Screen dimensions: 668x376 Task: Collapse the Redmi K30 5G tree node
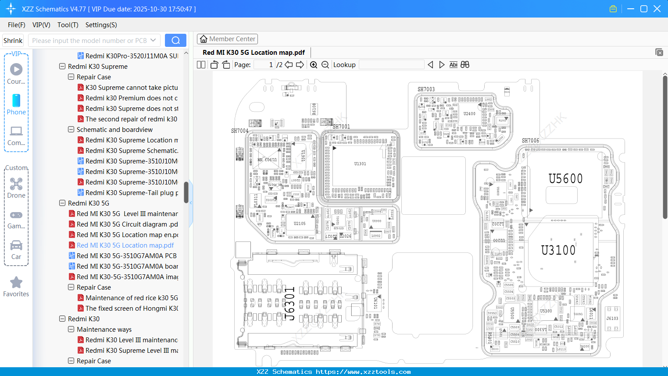[62, 203]
